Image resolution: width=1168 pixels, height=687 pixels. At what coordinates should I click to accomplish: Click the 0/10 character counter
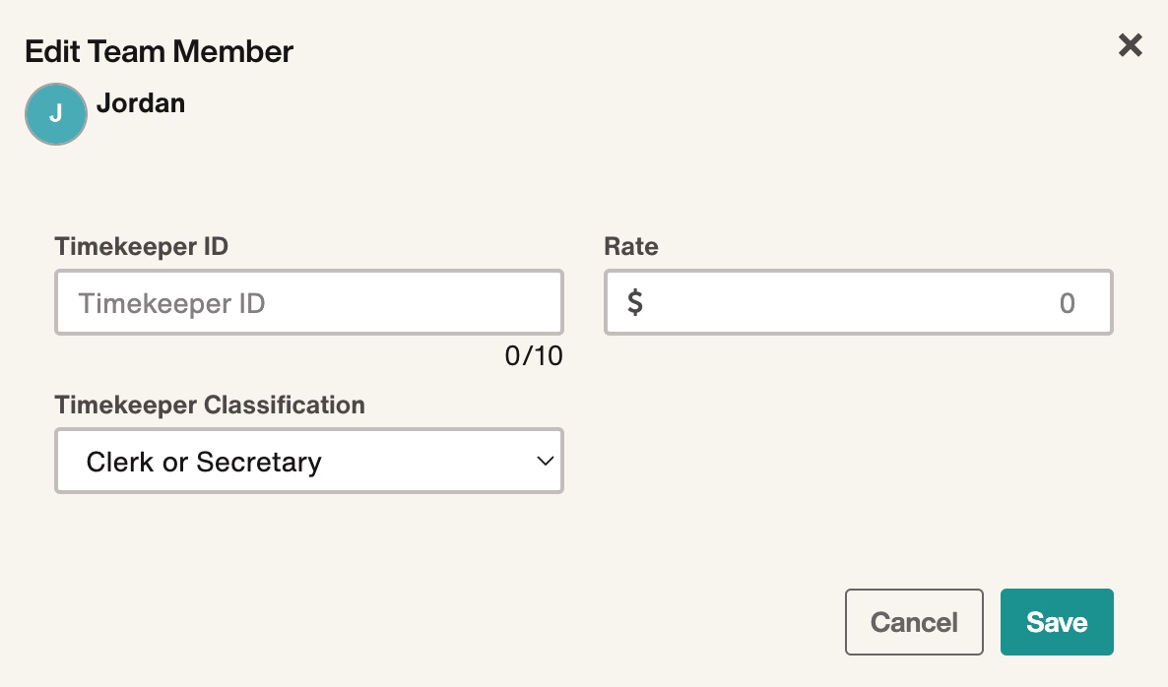pos(535,356)
